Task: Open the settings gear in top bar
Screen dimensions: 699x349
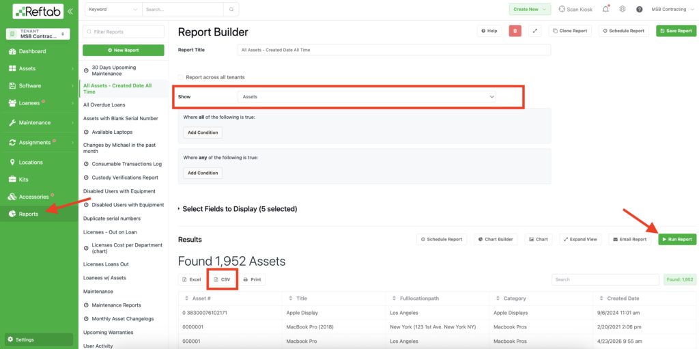Action: tap(623, 9)
